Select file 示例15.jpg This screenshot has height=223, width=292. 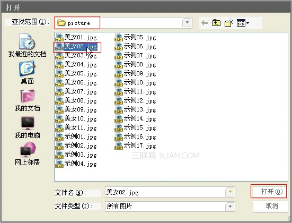coord(135,128)
